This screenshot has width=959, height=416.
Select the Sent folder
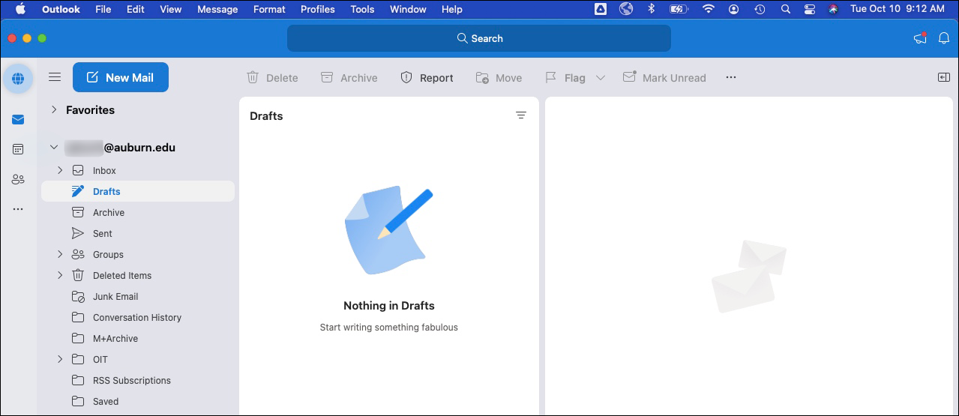[x=103, y=233]
